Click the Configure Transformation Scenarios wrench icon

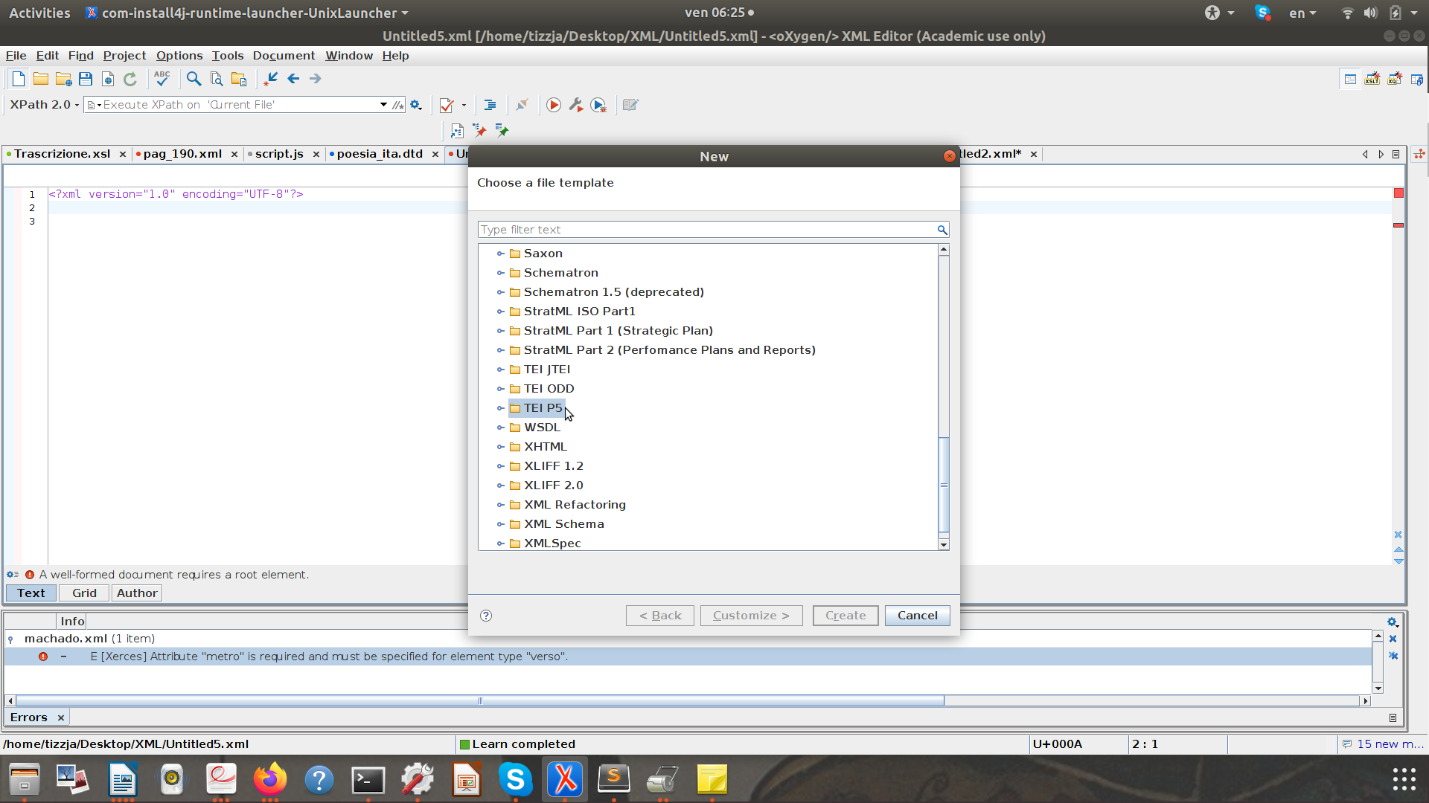[576, 106]
